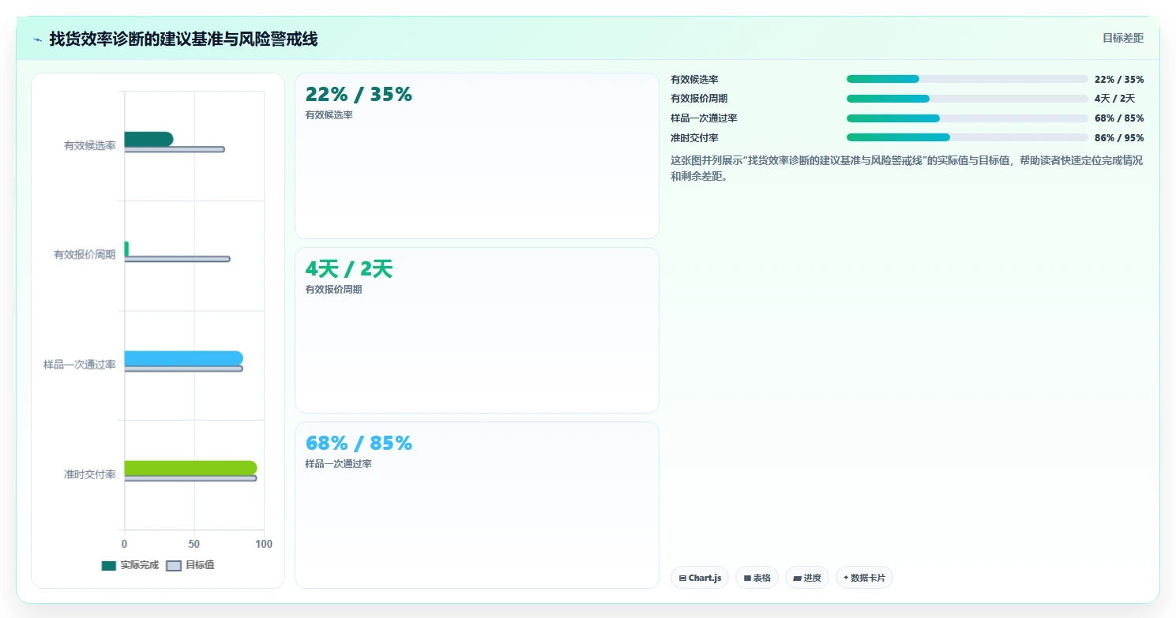Click the 有效候选率 progress bar
The width and height of the screenshot is (1176, 618).
[967, 79]
